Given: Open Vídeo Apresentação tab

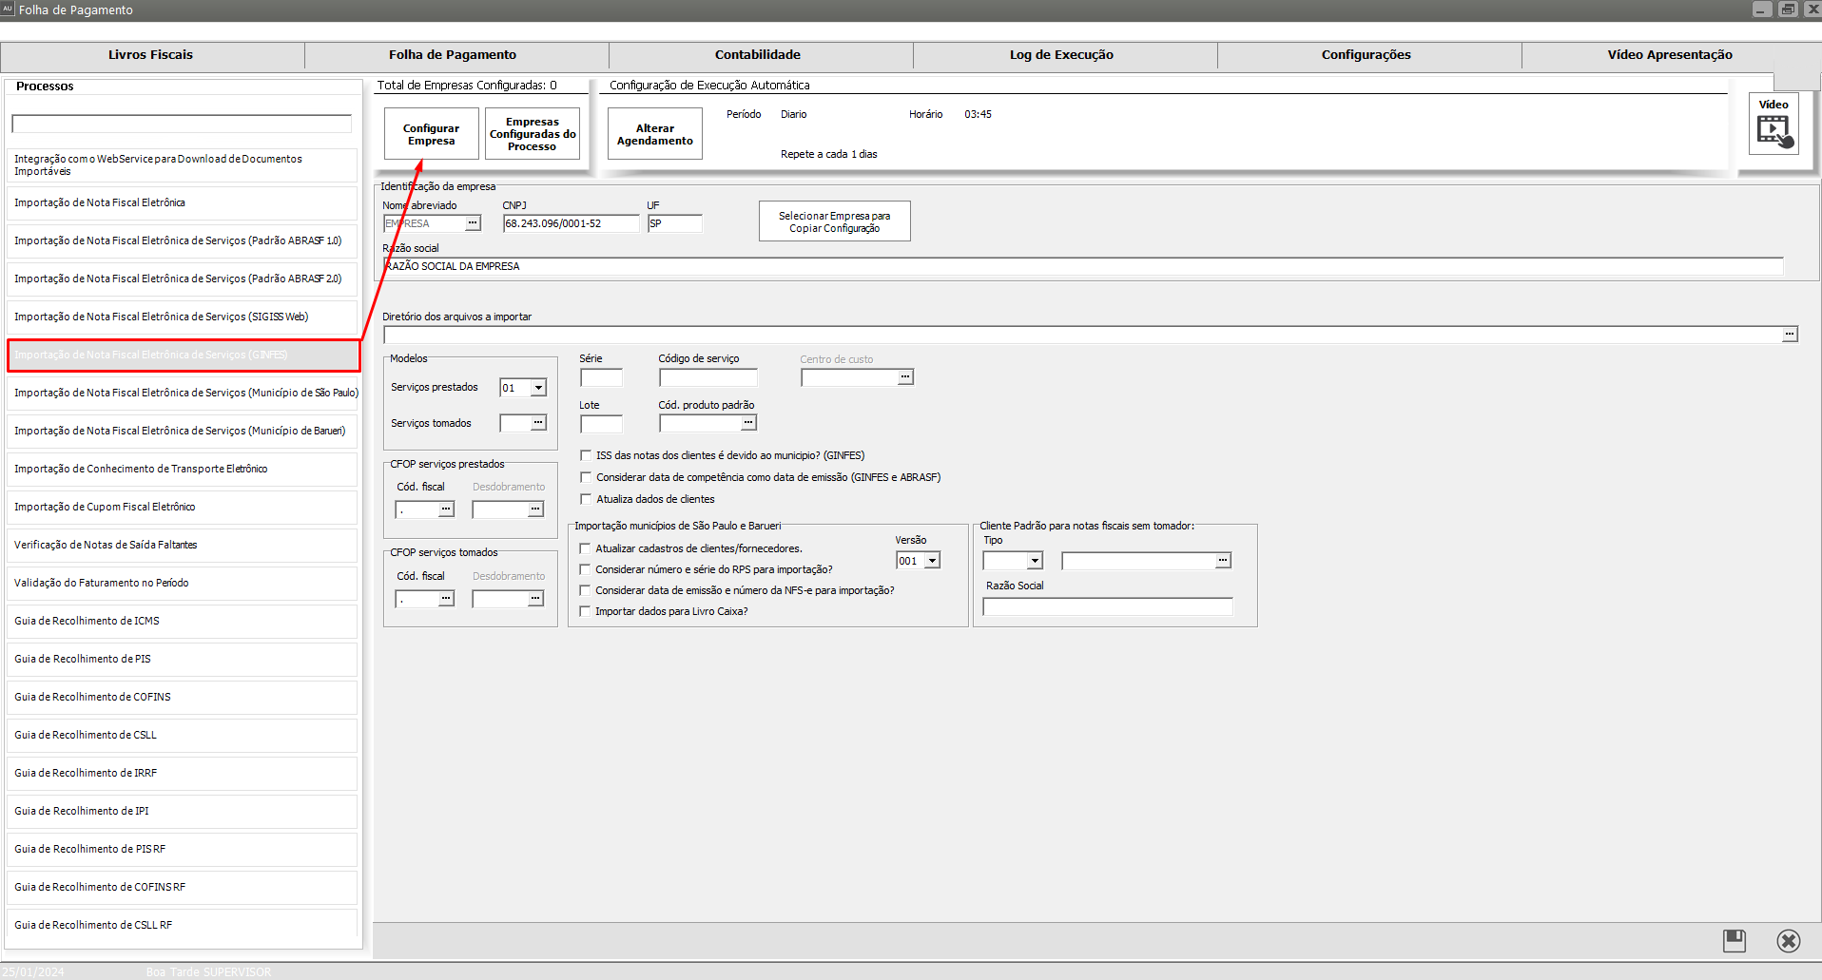Looking at the screenshot, I should pyautogui.click(x=1670, y=55).
